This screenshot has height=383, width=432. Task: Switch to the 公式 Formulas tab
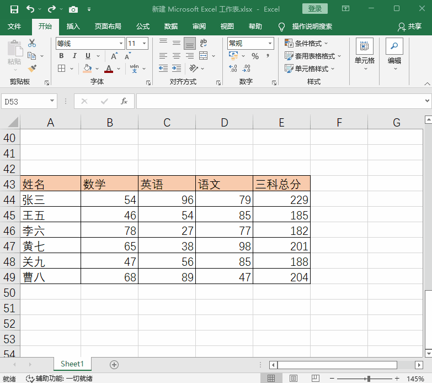point(143,27)
